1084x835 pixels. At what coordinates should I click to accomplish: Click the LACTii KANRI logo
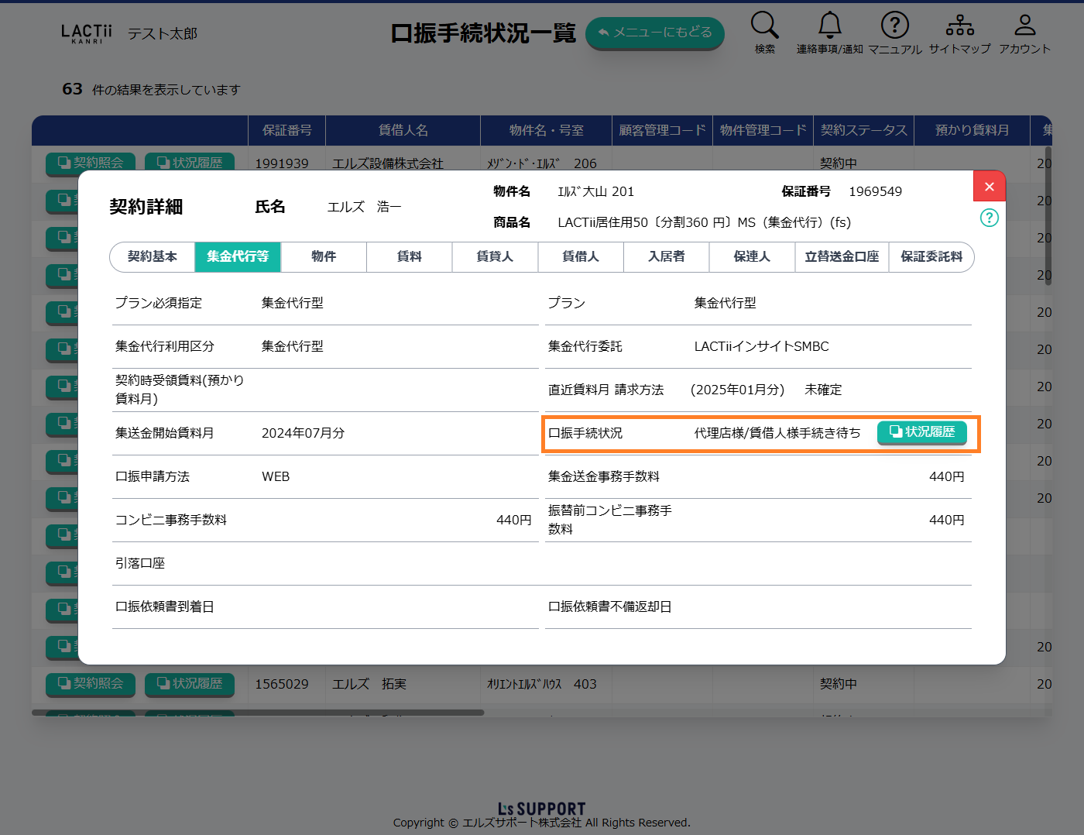pos(86,33)
